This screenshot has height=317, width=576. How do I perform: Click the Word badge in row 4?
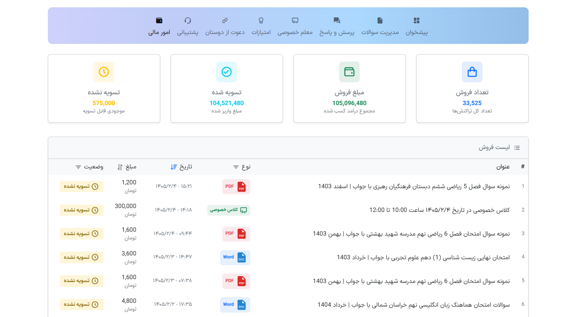click(x=235, y=257)
